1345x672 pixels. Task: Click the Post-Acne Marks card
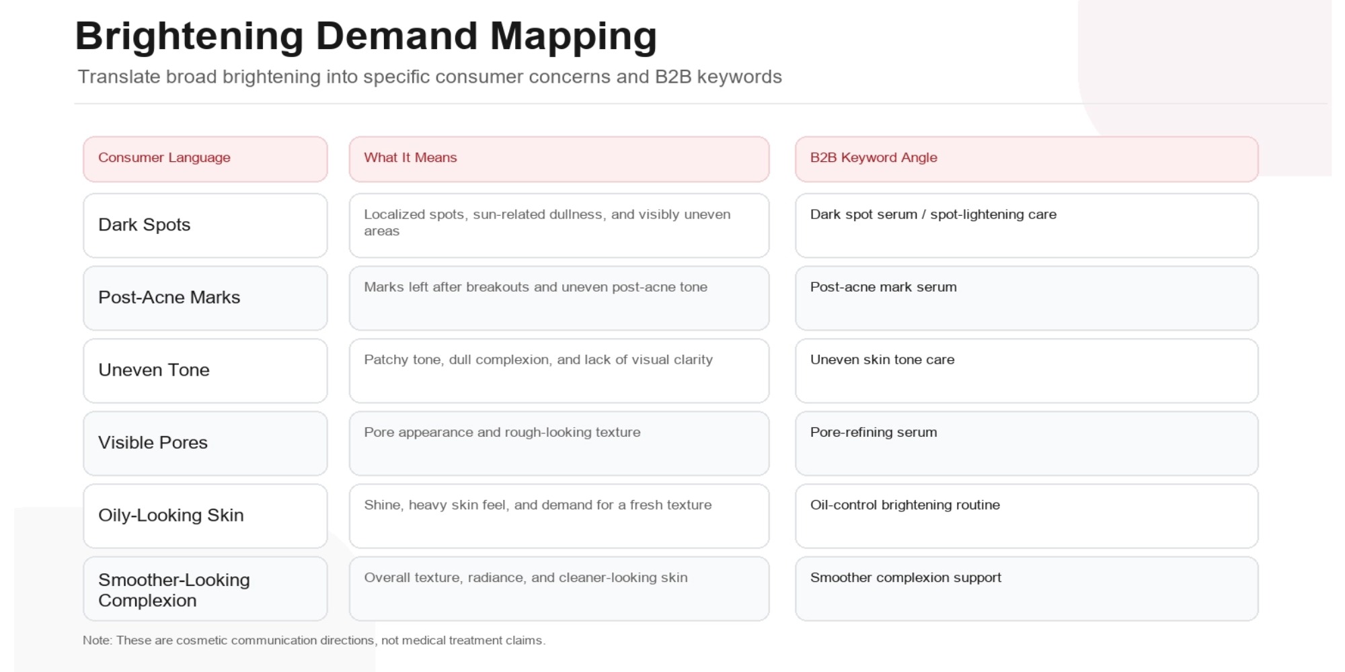(x=205, y=298)
